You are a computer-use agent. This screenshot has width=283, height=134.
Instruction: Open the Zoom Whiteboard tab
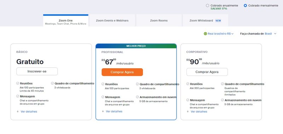(206, 20)
